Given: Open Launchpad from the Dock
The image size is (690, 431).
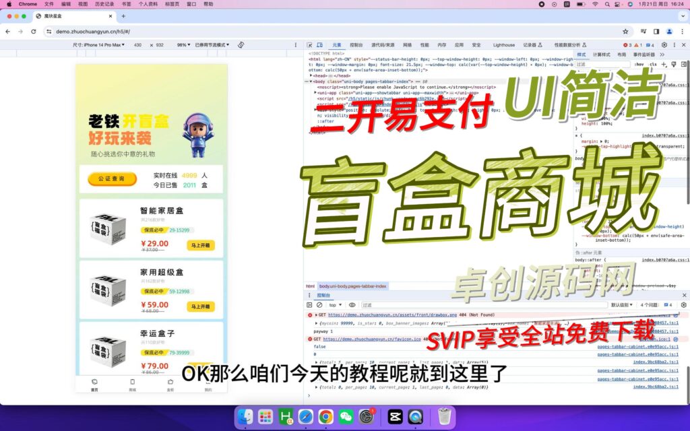Looking at the screenshot, I should pos(265,416).
